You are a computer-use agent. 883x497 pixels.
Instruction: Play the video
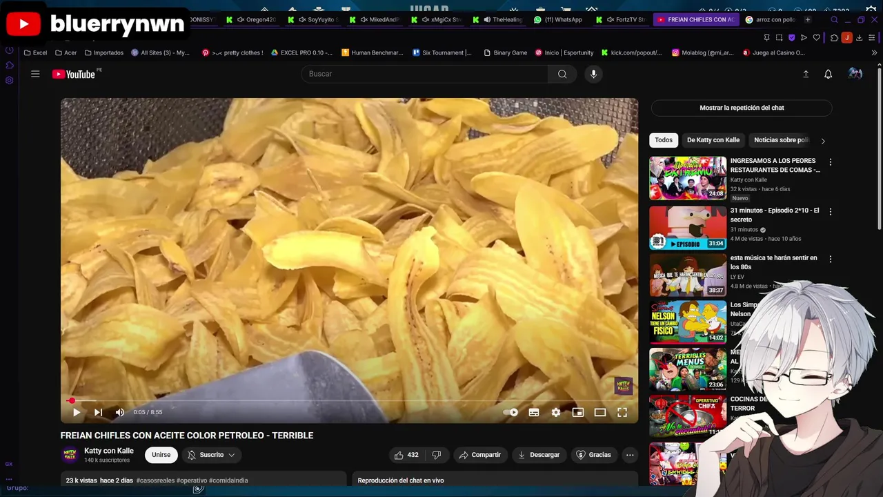coord(77,412)
